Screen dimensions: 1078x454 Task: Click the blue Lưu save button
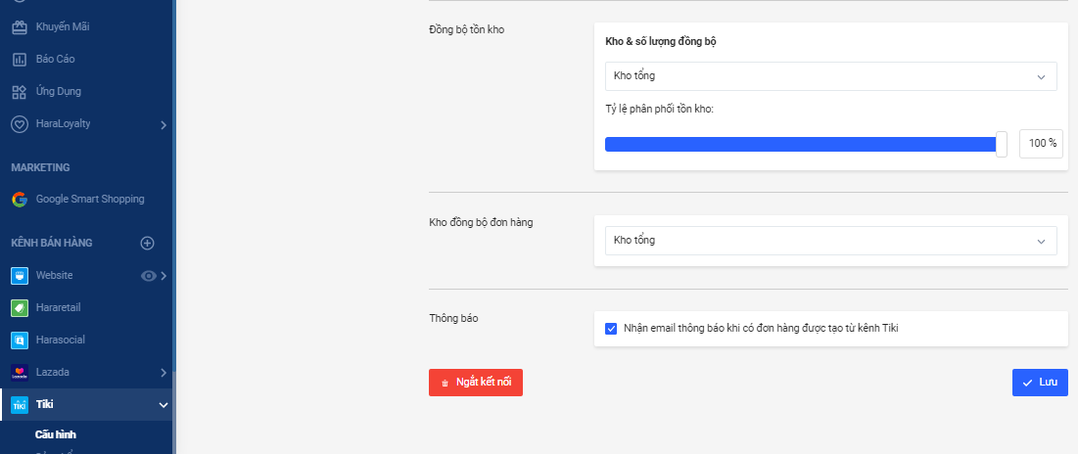pyautogui.click(x=1040, y=383)
